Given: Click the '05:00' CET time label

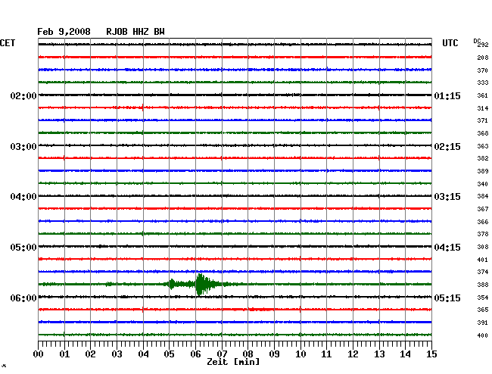Looking at the screenshot, I should [x=23, y=248].
